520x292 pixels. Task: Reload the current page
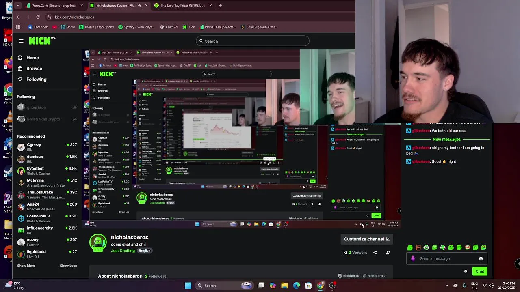tap(38, 17)
